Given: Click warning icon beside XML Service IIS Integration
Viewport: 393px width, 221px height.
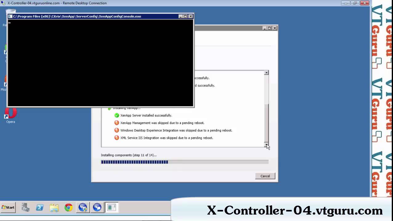Looking at the screenshot, I should point(117,138).
